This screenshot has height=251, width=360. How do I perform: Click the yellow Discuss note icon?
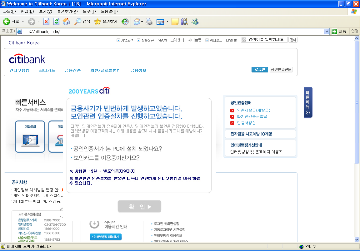tap(175, 22)
